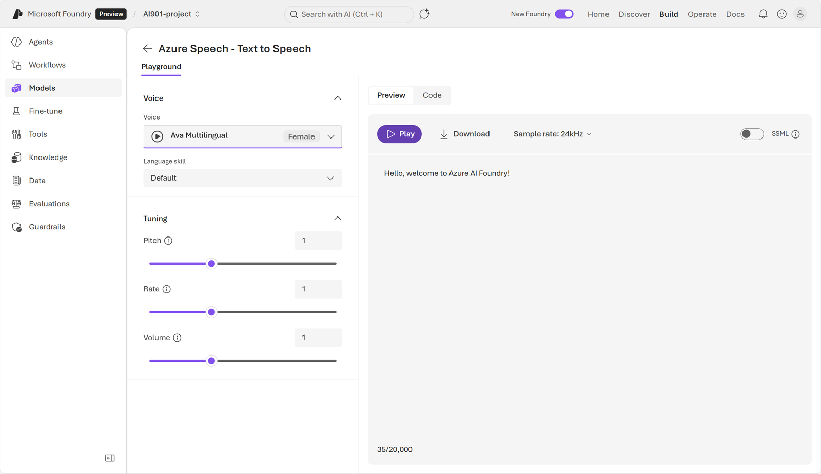Collapse the sidebar with the panel icon
The width and height of the screenshot is (821, 474).
[x=110, y=458]
